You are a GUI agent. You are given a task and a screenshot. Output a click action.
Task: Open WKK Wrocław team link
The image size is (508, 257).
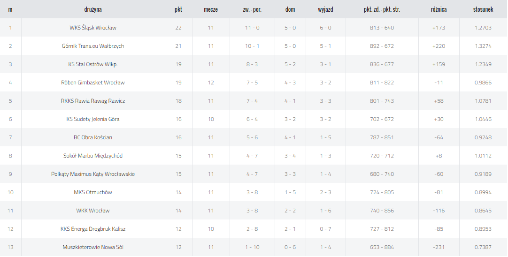[x=93, y=211]
